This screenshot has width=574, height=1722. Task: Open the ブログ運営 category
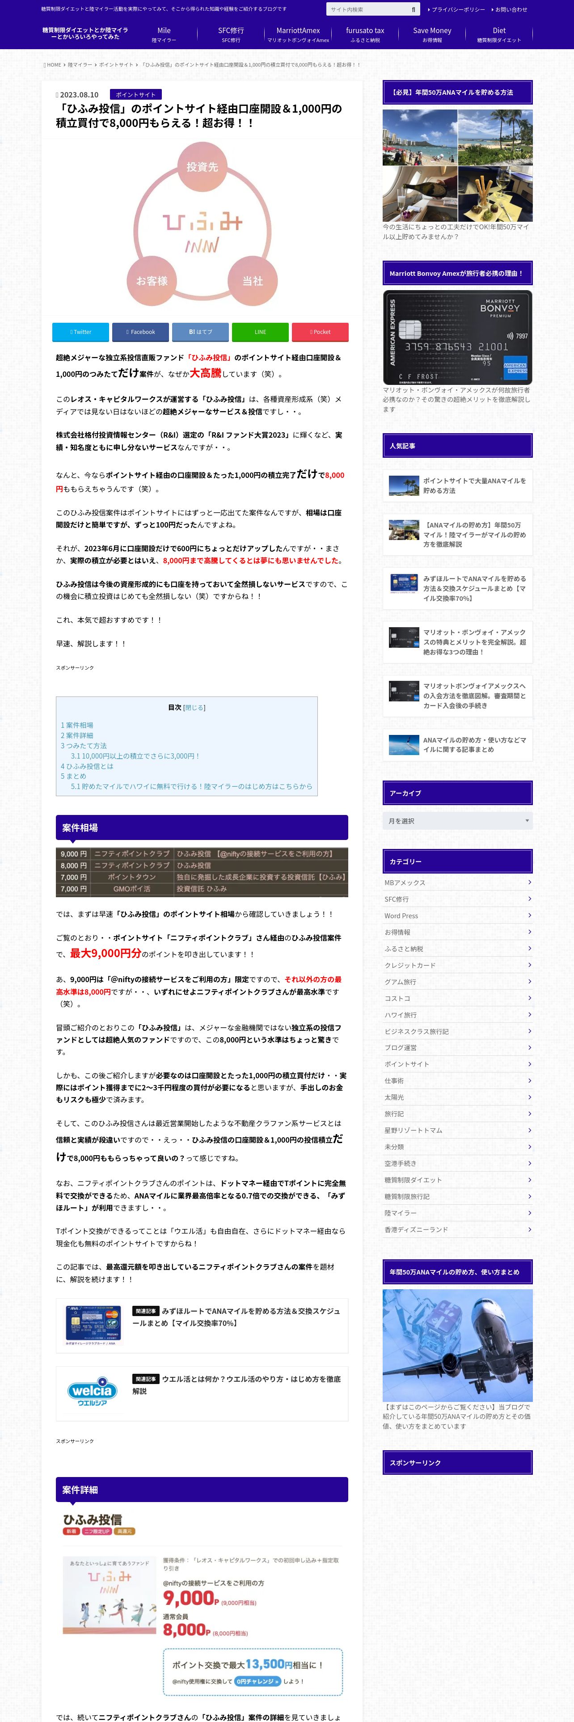click(x=457, y=1047)
